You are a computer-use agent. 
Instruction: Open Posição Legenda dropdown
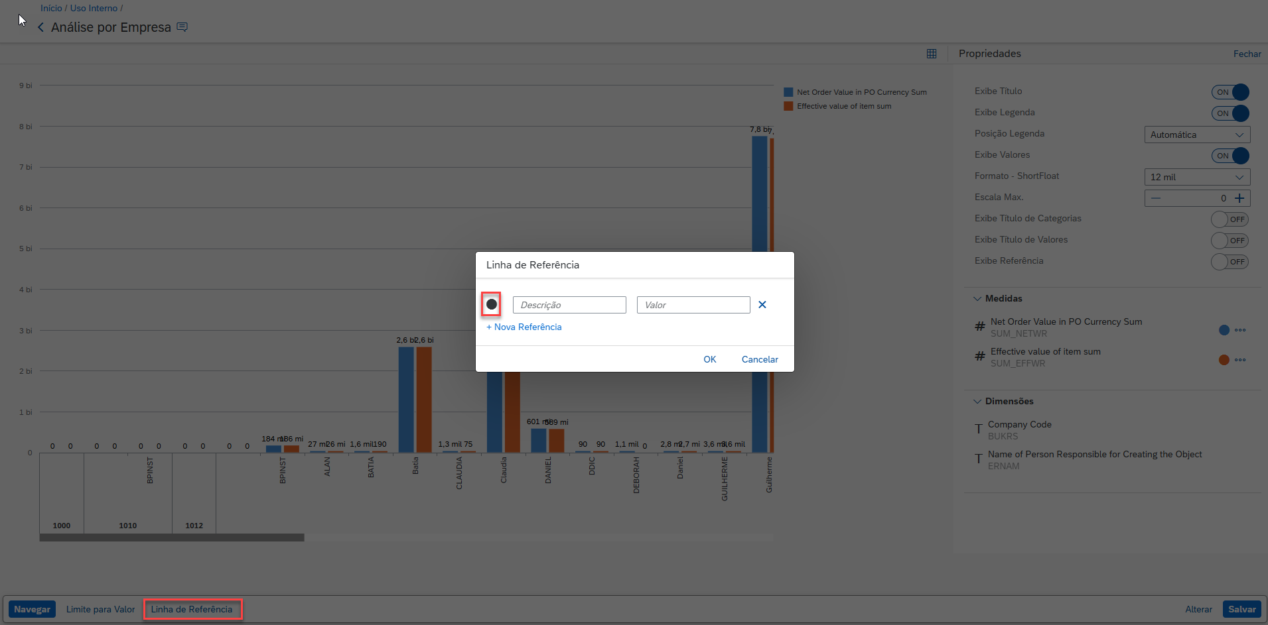click(x=1197, y=135)
